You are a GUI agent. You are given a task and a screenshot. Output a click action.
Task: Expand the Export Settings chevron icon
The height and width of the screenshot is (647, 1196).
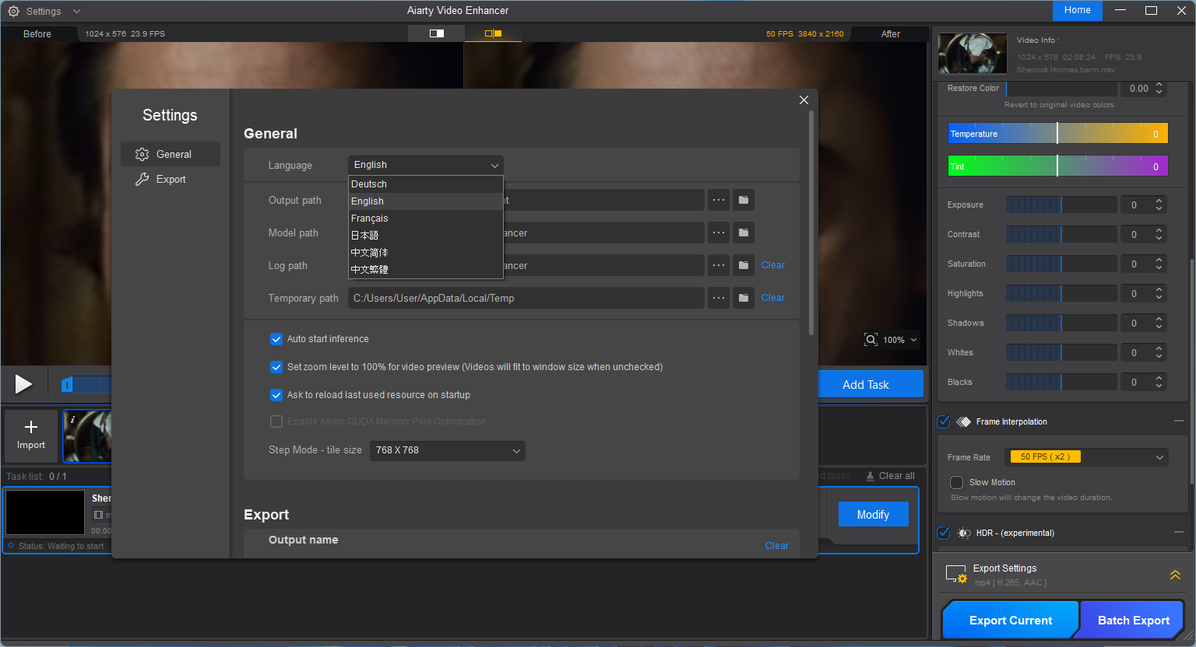coord(1175,575)
